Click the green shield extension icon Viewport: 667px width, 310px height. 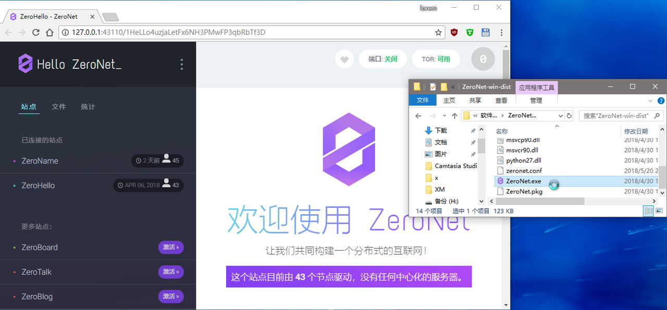470,32
